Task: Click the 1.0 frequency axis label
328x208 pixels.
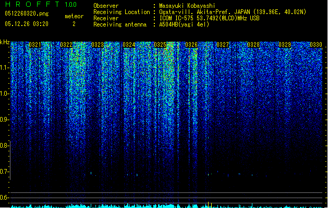Action: pos(5,94)
